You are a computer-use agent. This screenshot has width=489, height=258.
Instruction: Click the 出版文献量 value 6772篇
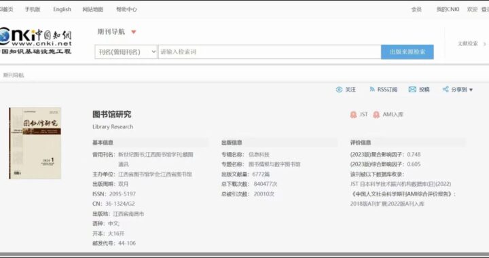point(261,174)
